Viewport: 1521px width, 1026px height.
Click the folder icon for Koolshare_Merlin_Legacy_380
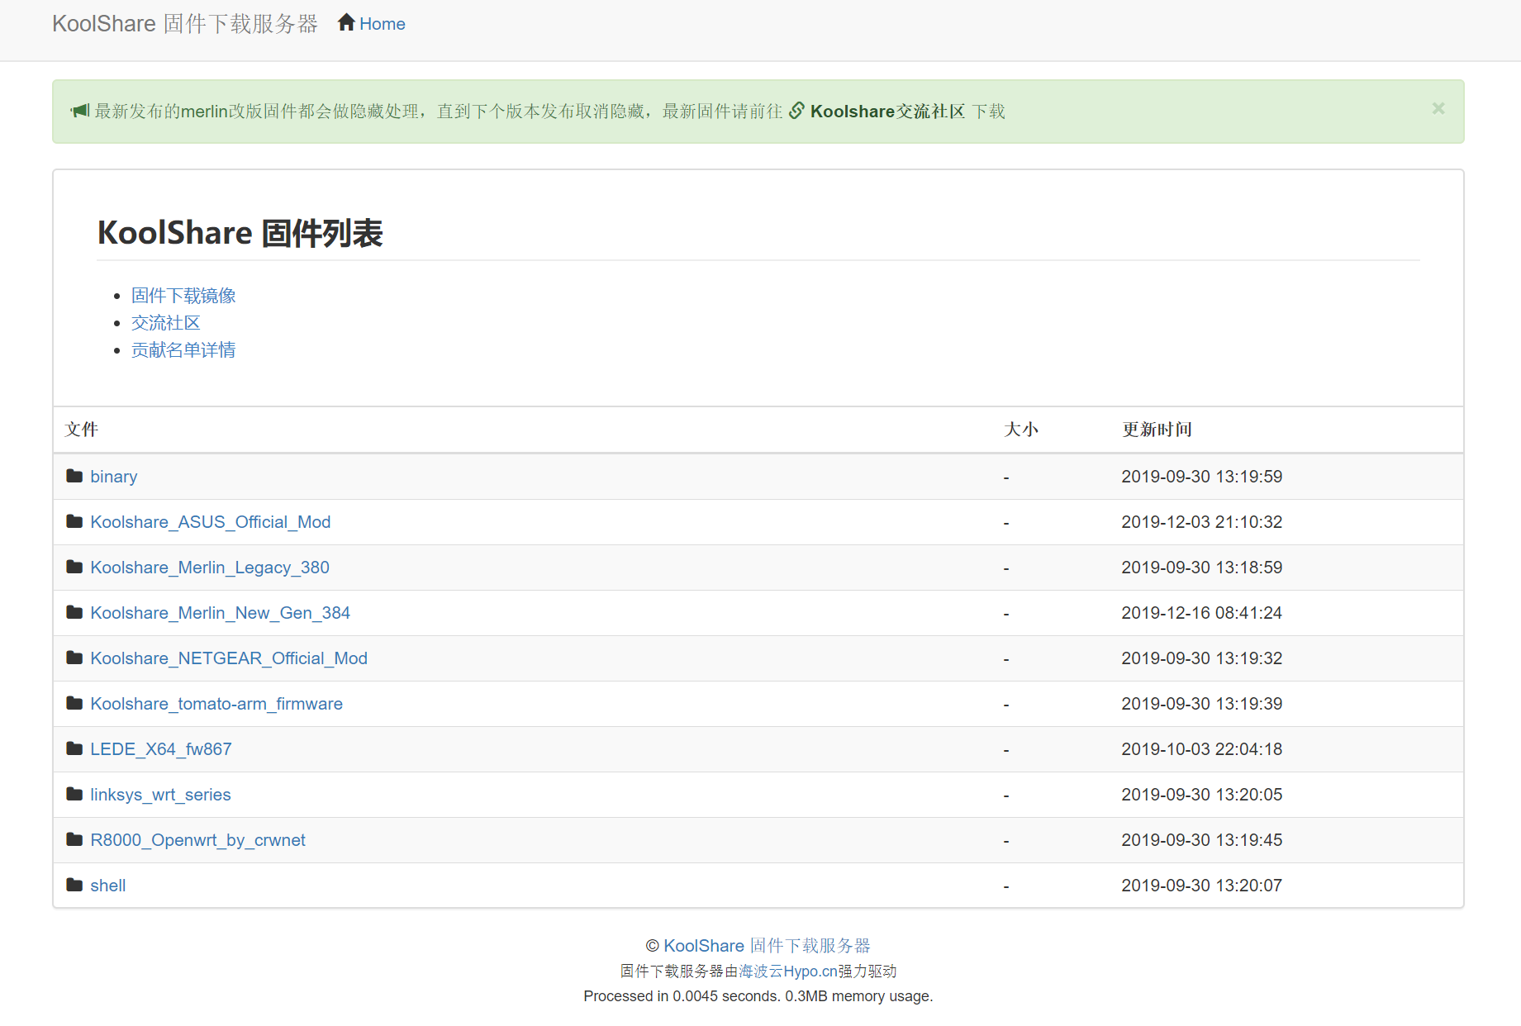pos(74,567)
